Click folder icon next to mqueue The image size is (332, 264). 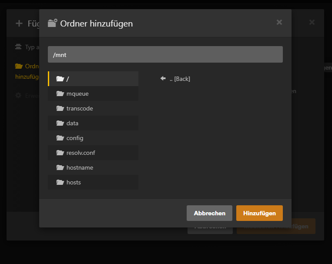click(x=60, y=94)
